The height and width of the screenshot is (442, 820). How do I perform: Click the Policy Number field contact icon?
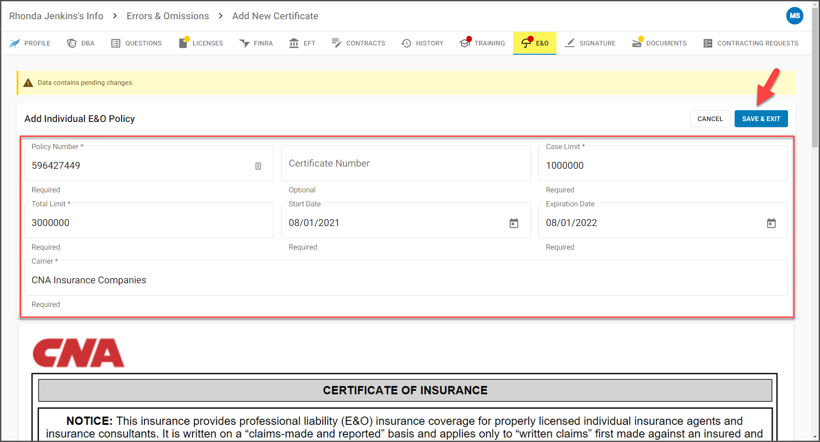click(x=258, y=166)
